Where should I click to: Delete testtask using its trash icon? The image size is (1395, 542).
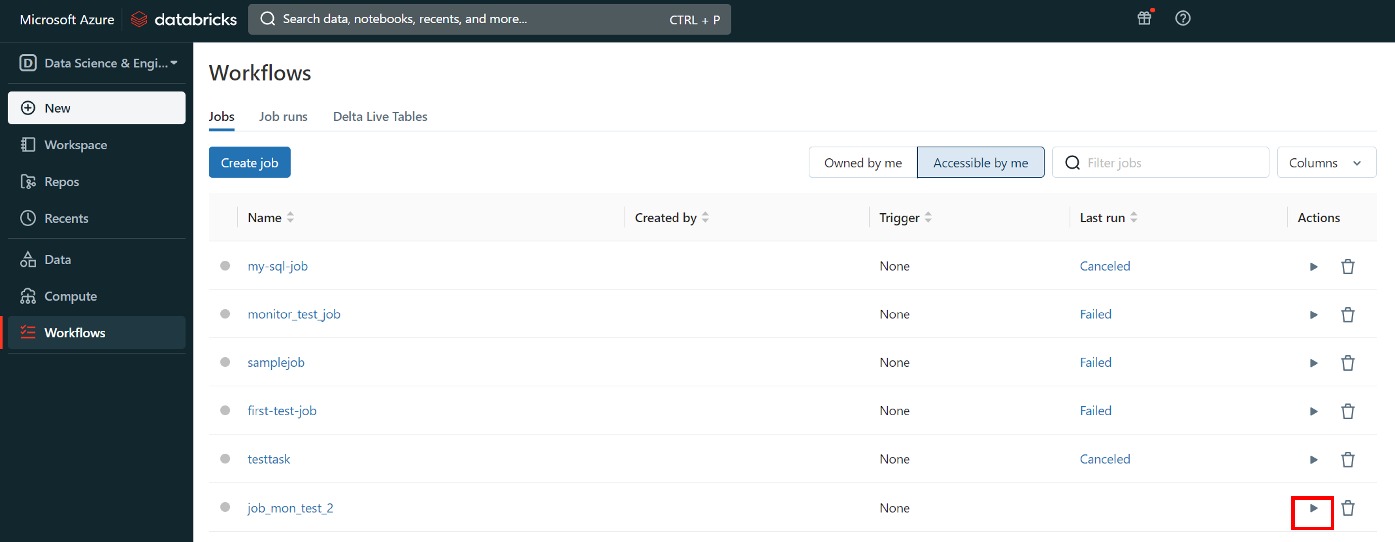tap(1347, 459)
